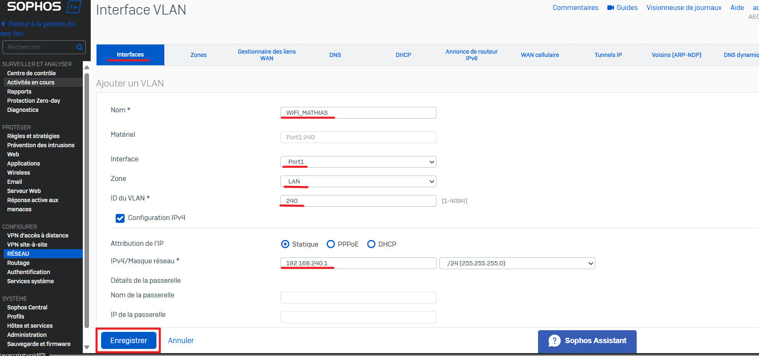Screen dimensions: 759x356
Task: Click the search magnifier icon in sidebar
Action: pyautogui.click(x=79, y=47)
